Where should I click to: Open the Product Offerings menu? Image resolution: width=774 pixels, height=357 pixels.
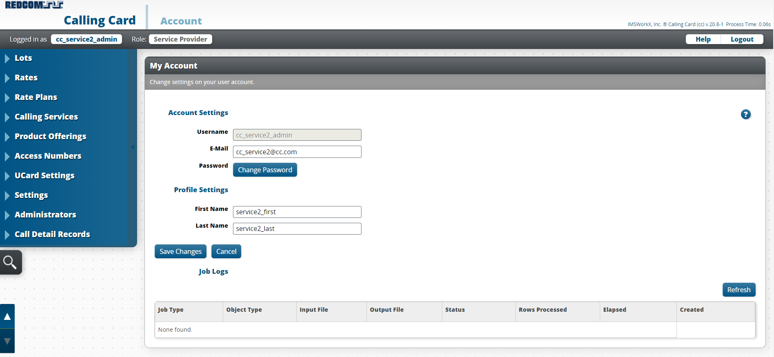[x=50, y=136]
